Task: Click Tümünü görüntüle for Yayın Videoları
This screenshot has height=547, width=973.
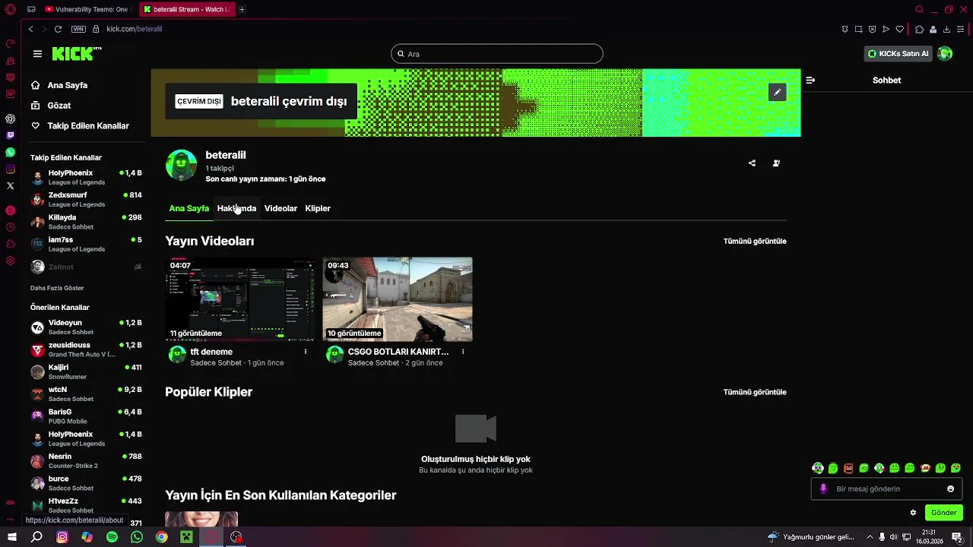Action: (x=755, y=241)
